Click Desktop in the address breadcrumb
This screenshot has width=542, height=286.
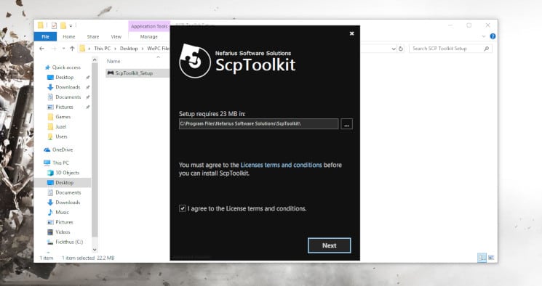coord(129,49)
